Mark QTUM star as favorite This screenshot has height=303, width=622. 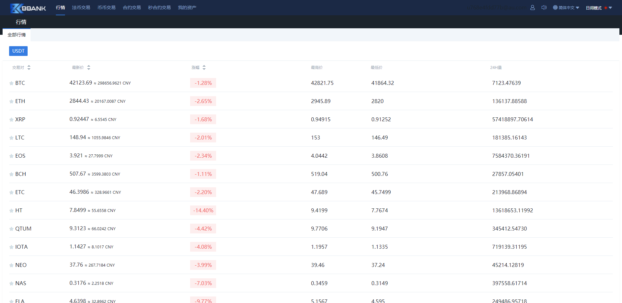tap(11, 229)
